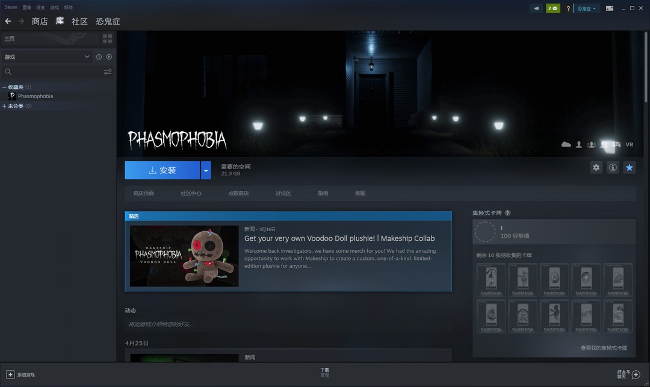650x387 pixels.
Task: Click the library search magnifier icon
Action: [x=8, y=72]
